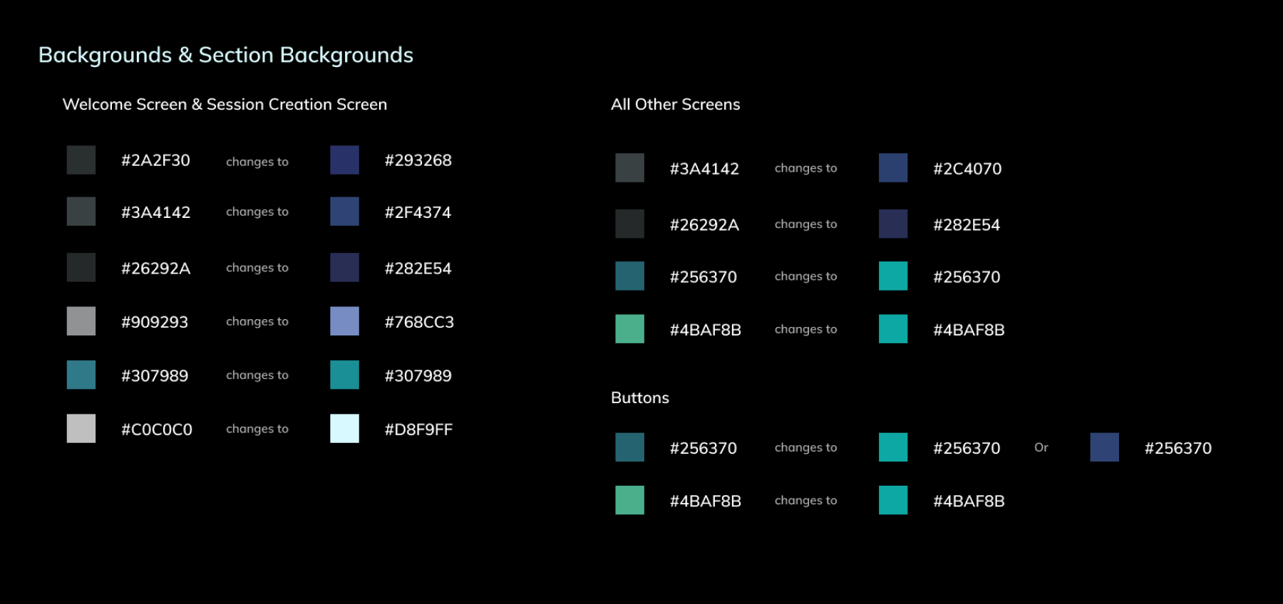Click the light gray #C0C0C0 swatch
Viewport: 1283px width, 604px height.
tap(81, 429)
